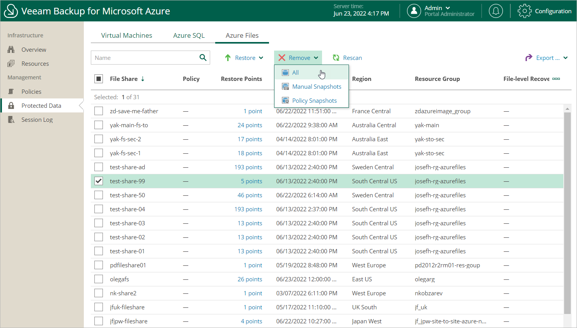Check the zd-save-me-father row checkbox
Viewport: 577px width, 328px height.
pyautogui.click(x=99, y=111)
